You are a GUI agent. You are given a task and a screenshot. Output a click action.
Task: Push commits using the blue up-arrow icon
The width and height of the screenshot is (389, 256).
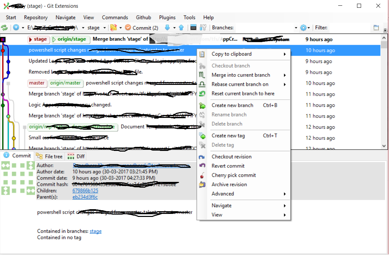coord(182,28)
